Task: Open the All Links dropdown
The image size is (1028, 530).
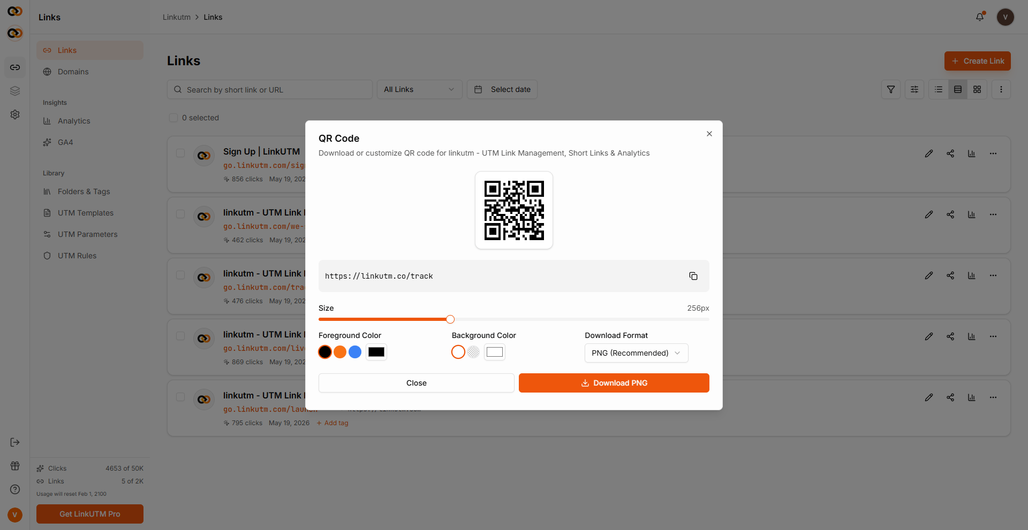Action: (x=419, y=89)
